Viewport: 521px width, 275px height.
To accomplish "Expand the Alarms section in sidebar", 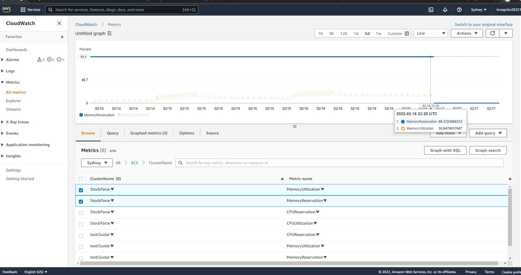I will [x=2, y=60].
